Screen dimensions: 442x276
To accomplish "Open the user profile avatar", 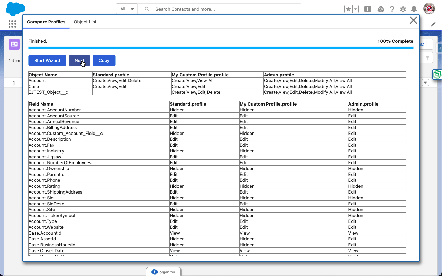I will pyautogui.click(x=429, y=9).
